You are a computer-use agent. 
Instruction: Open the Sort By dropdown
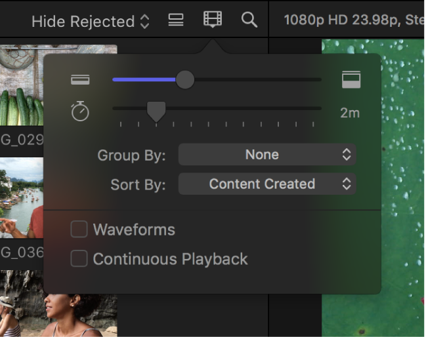tap(267, 184)
